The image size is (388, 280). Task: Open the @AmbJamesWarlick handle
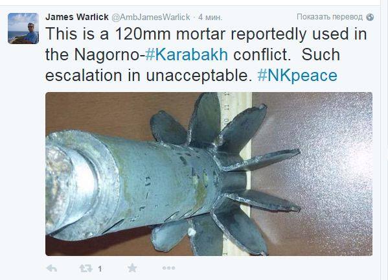(151, 17)
